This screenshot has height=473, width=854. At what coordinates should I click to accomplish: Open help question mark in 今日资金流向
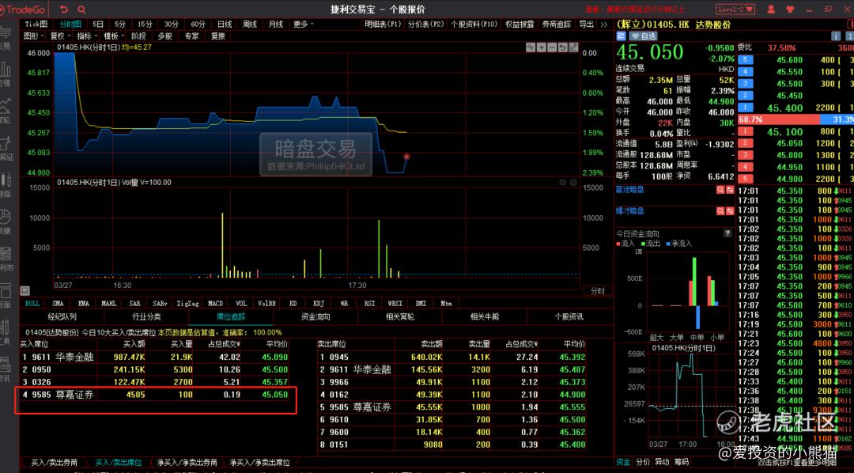727,233
